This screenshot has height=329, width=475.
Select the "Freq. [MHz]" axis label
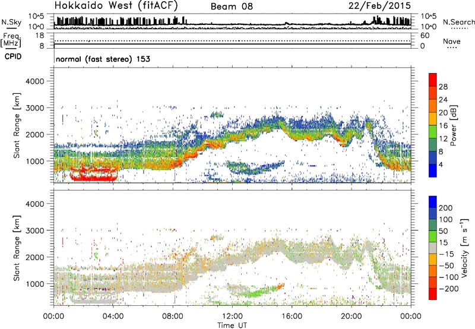pos(11,40)
